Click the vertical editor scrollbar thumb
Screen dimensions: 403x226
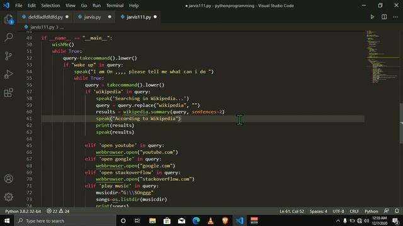coord(401,123)
